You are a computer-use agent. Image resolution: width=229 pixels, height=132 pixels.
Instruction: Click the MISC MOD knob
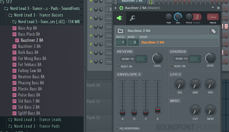210,111
